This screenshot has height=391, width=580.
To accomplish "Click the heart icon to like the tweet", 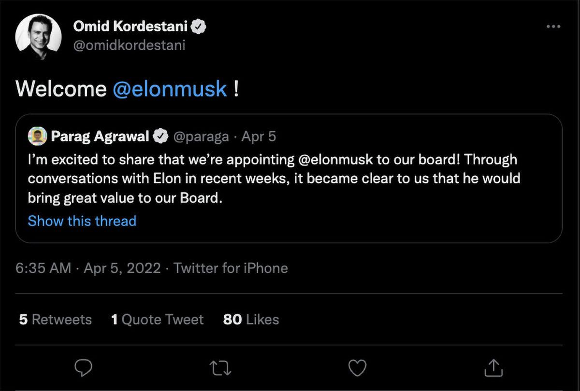I will coord(357,368).
